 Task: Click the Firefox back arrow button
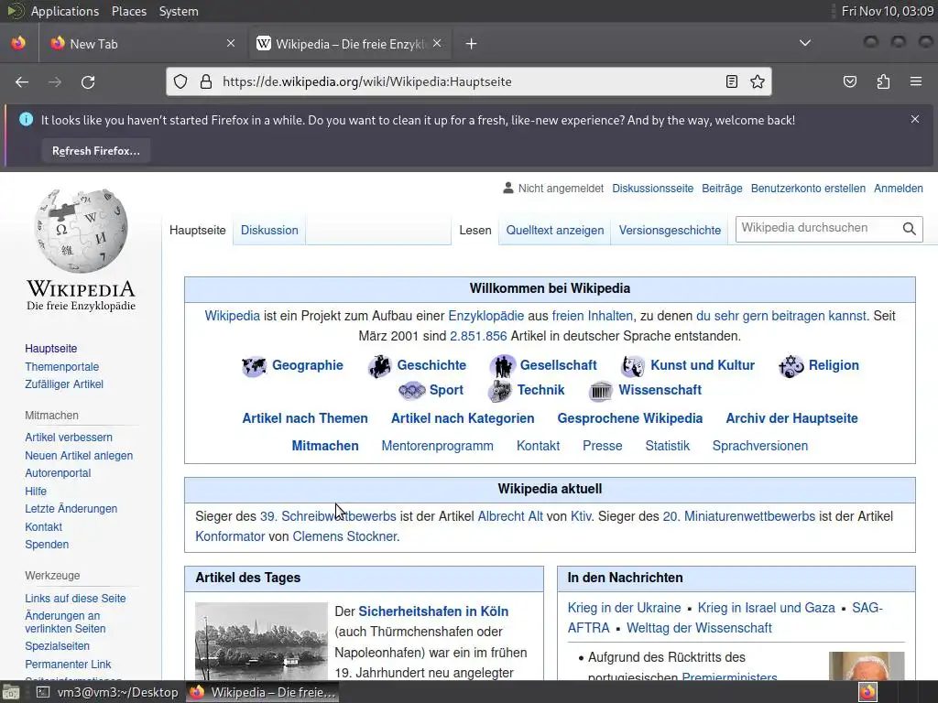(22, 81)
